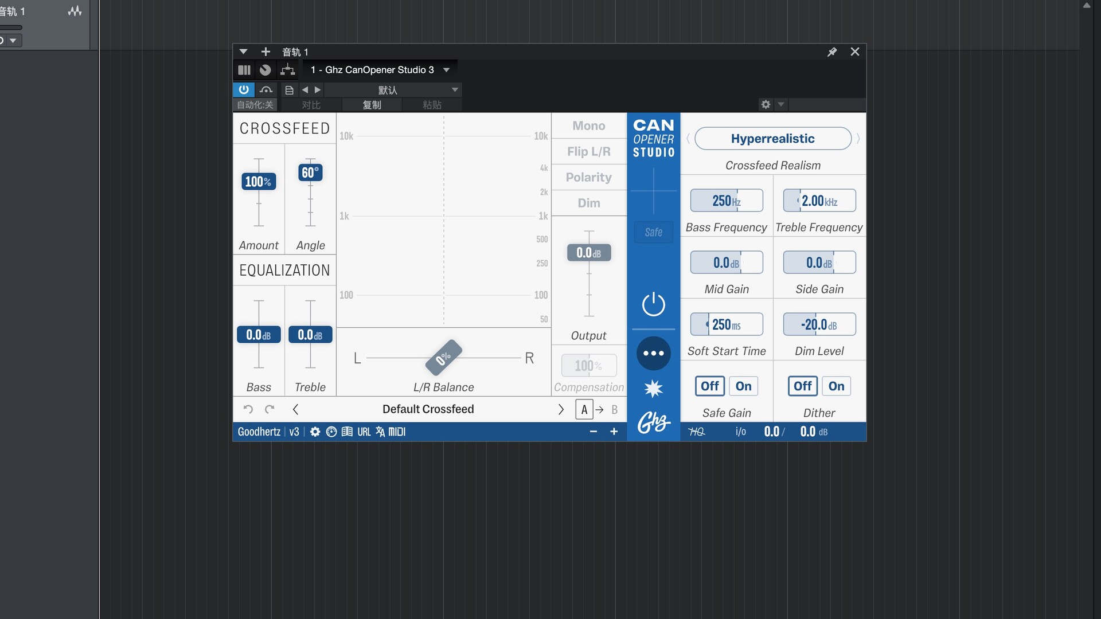Click the redo arrow icon
The height and width of the screenshot is (619, 1101).
[270, 409]
